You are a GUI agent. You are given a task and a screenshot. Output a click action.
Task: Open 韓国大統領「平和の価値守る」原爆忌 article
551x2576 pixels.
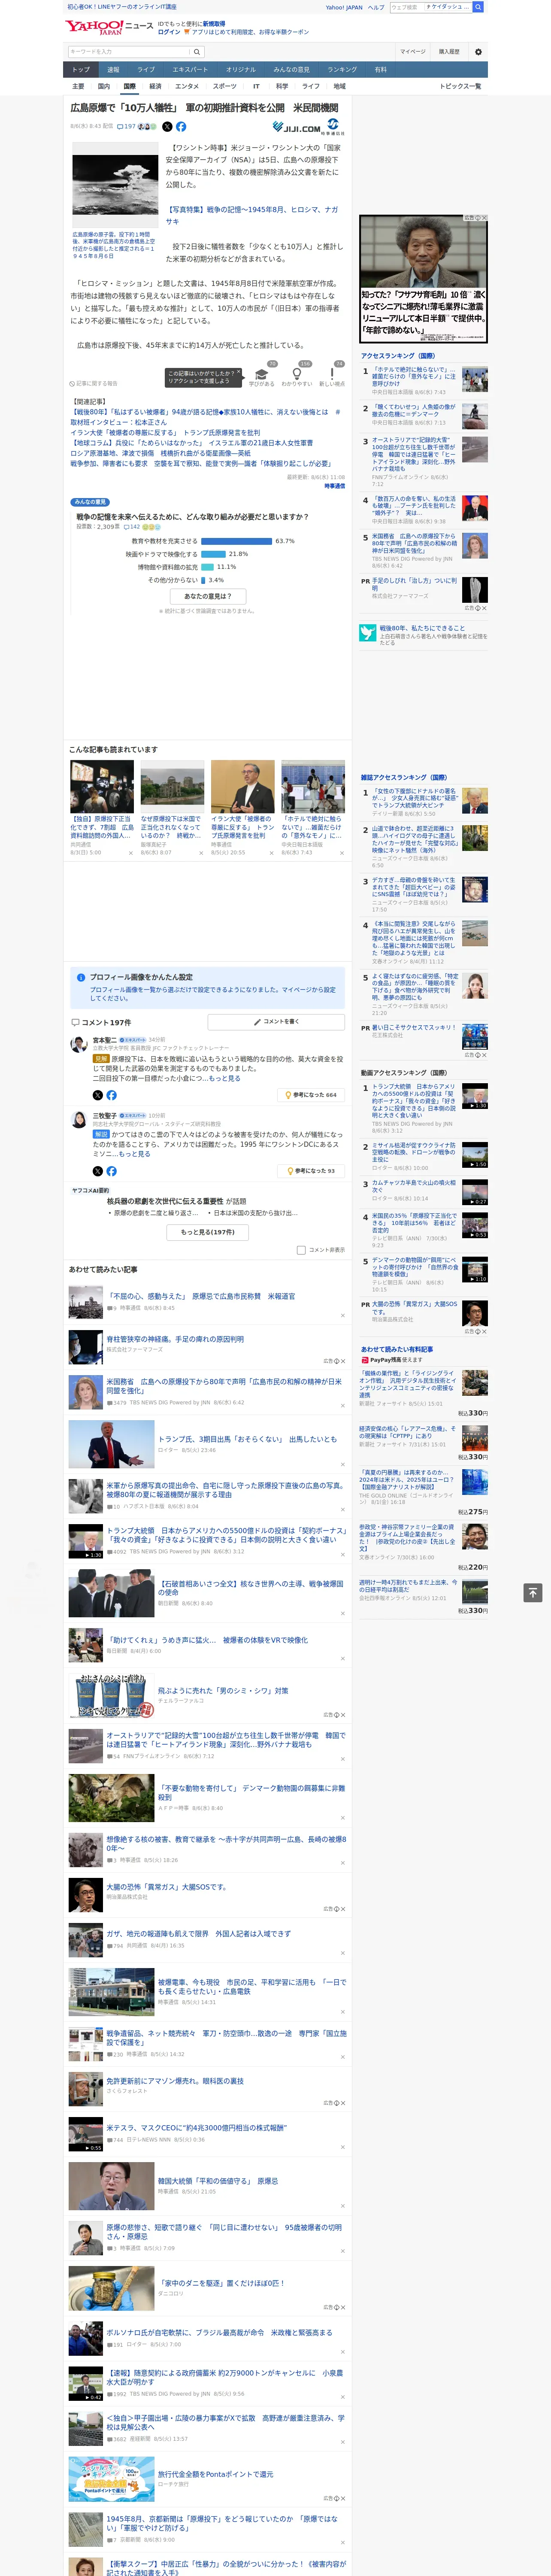pyautogui.click(x=218, y=2181)
